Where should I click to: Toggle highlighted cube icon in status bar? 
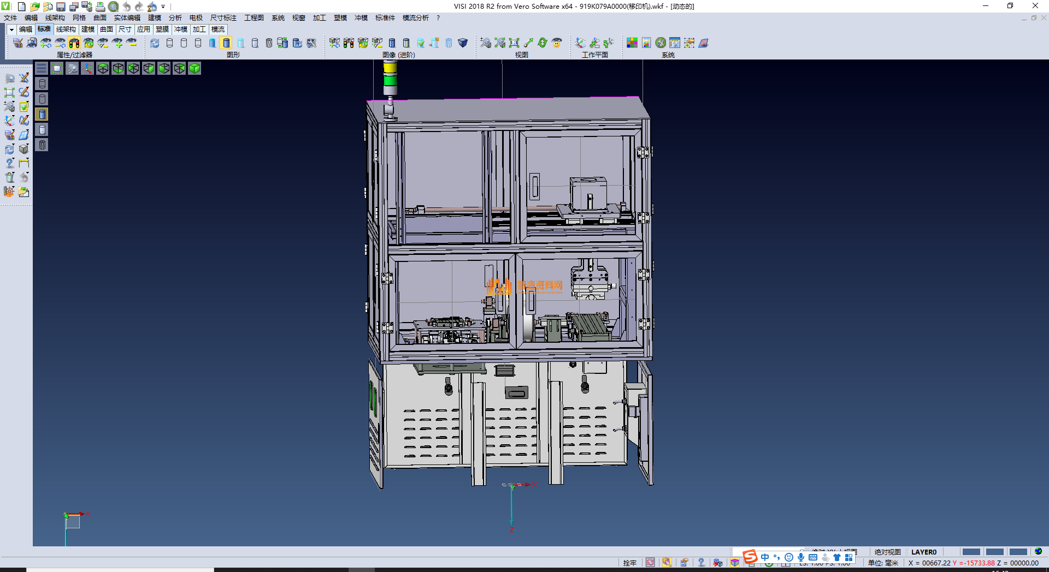735,563
